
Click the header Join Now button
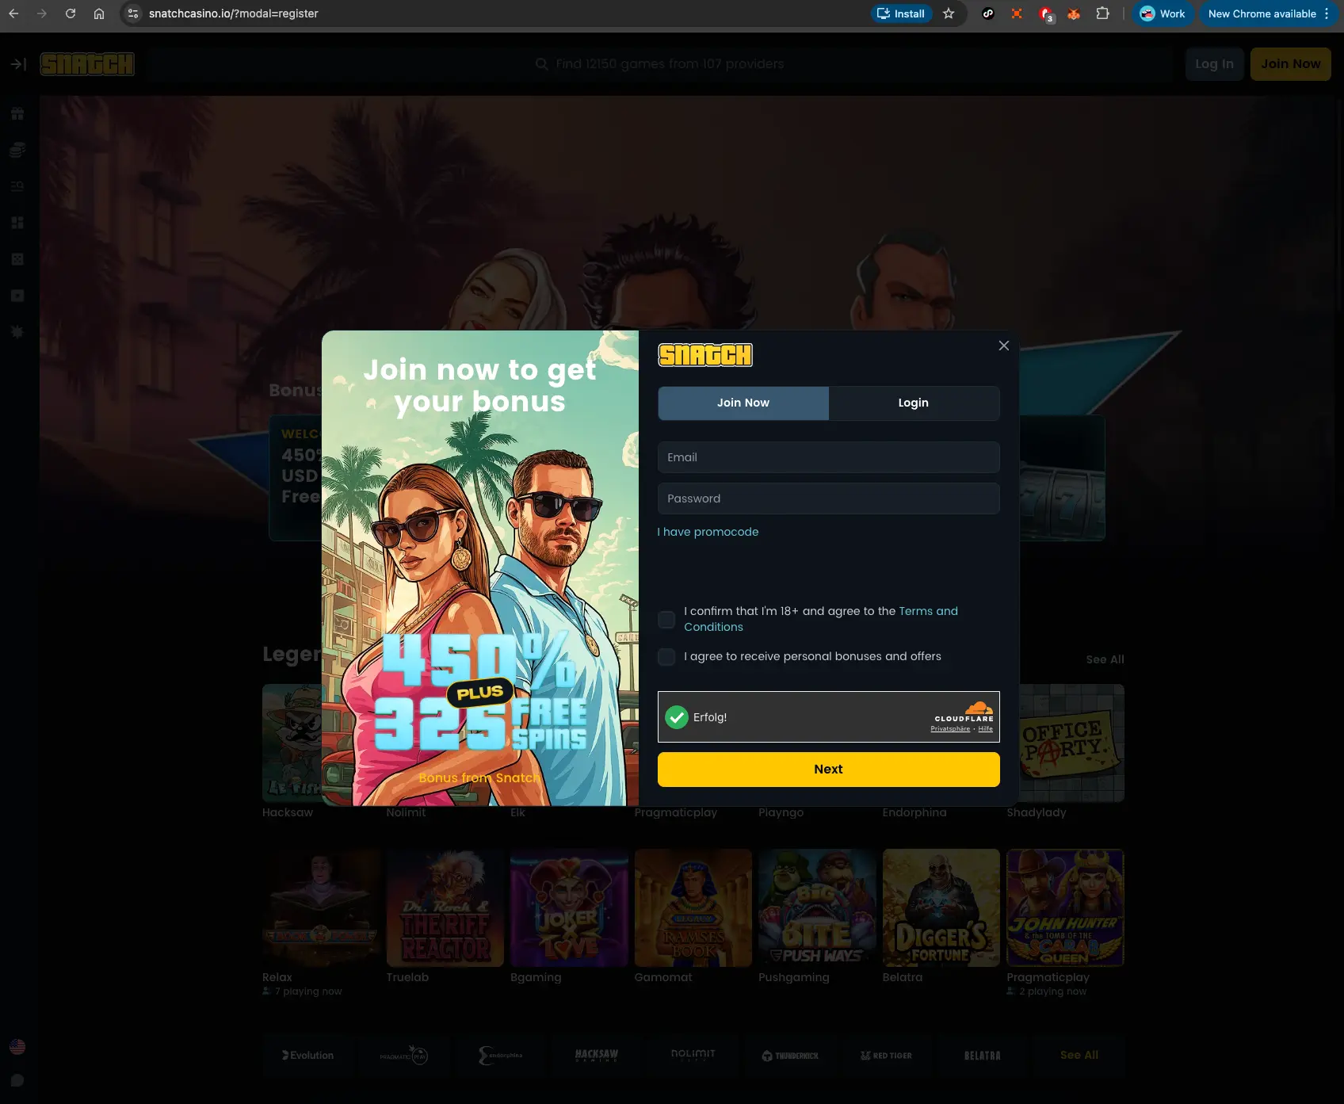click(1290, 64)
